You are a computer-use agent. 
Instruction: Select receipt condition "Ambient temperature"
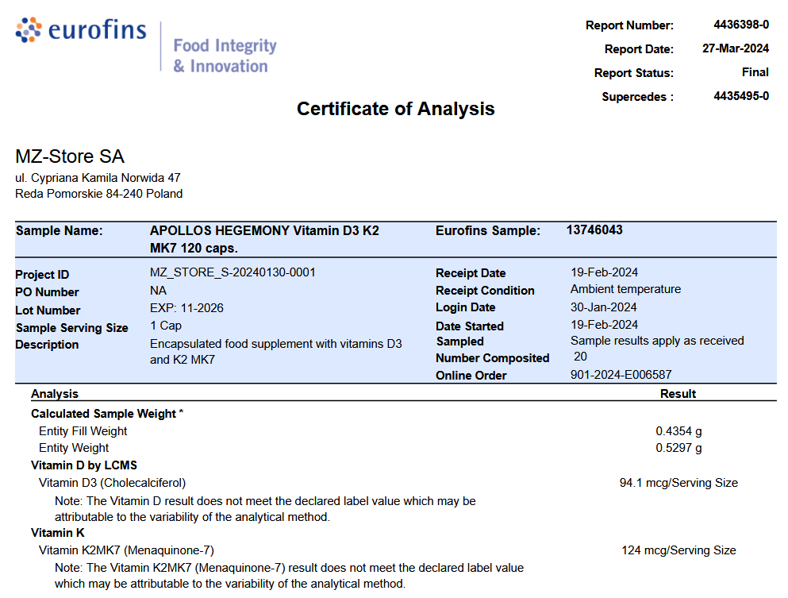[625, 289]
